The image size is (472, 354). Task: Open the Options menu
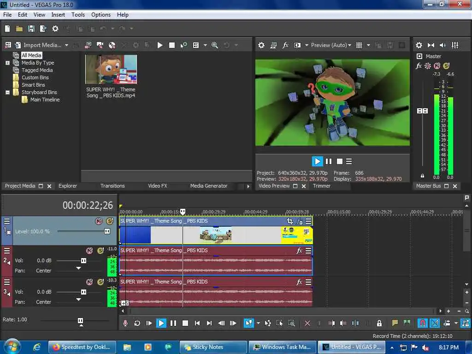(101, 15)
